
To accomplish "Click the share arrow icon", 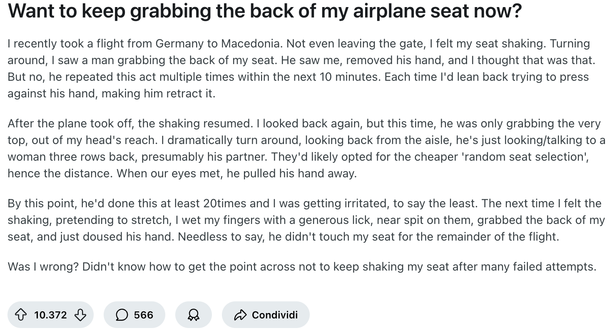I will click(241, 315).
